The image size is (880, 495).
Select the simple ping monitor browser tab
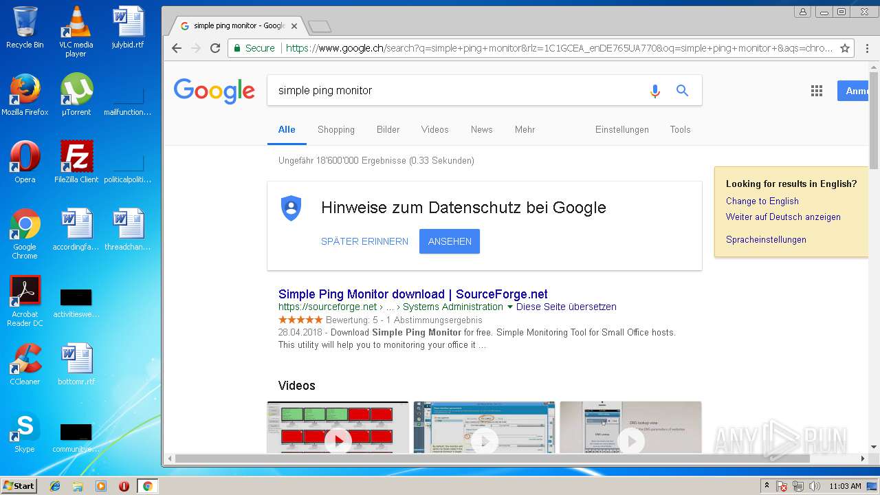pos(239,25)
